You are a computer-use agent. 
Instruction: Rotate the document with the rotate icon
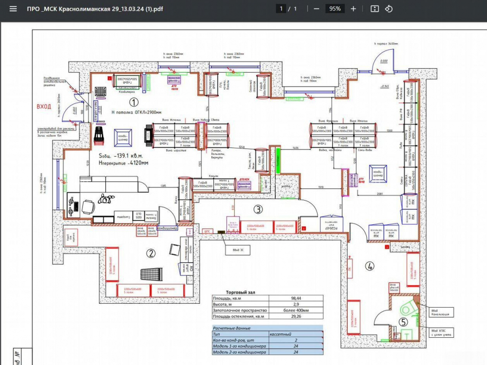coord(389,9)
